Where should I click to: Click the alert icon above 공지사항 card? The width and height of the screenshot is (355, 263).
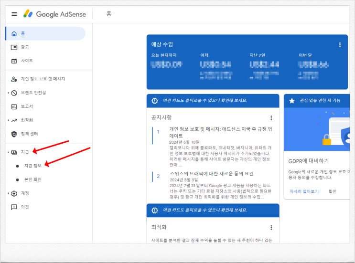click(155, 101)
